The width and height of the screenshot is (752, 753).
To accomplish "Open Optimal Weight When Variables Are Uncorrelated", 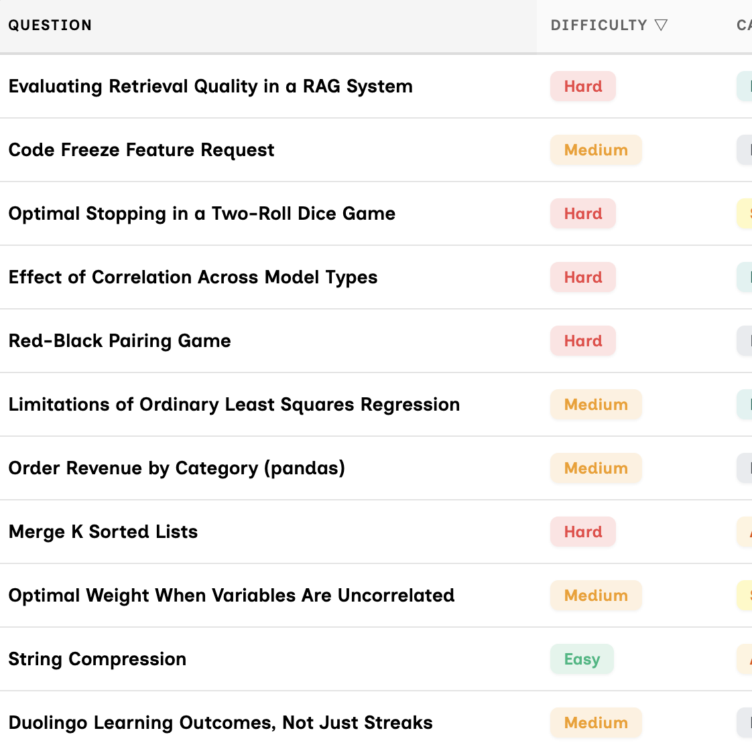I will (231, 596).
